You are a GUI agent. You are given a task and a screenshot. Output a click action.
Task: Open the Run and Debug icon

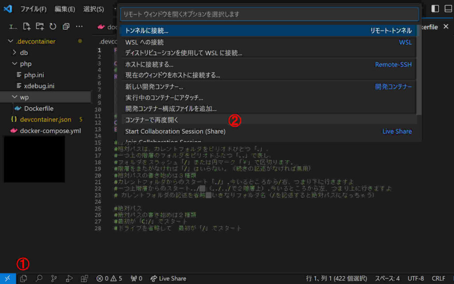(69, 279)
